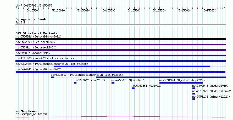The image size is (233, 120).
Task: Click the nsv5534374 (ByrskaBishop2022) label
Action: 182,80
